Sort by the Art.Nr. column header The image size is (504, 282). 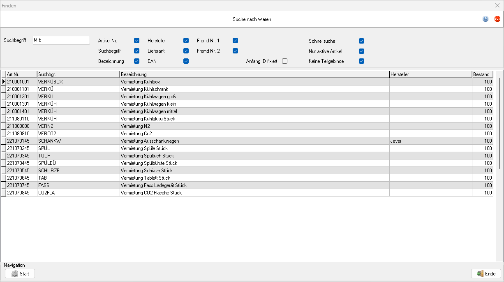click(21, 74)
